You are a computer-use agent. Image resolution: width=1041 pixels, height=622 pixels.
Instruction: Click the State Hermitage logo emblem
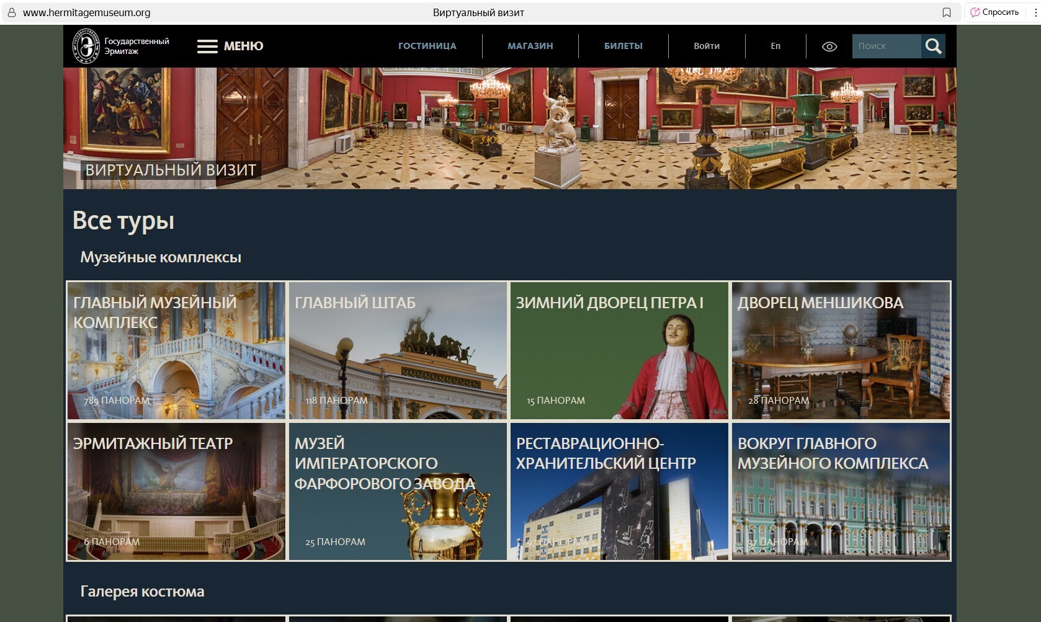coord(86,46)
